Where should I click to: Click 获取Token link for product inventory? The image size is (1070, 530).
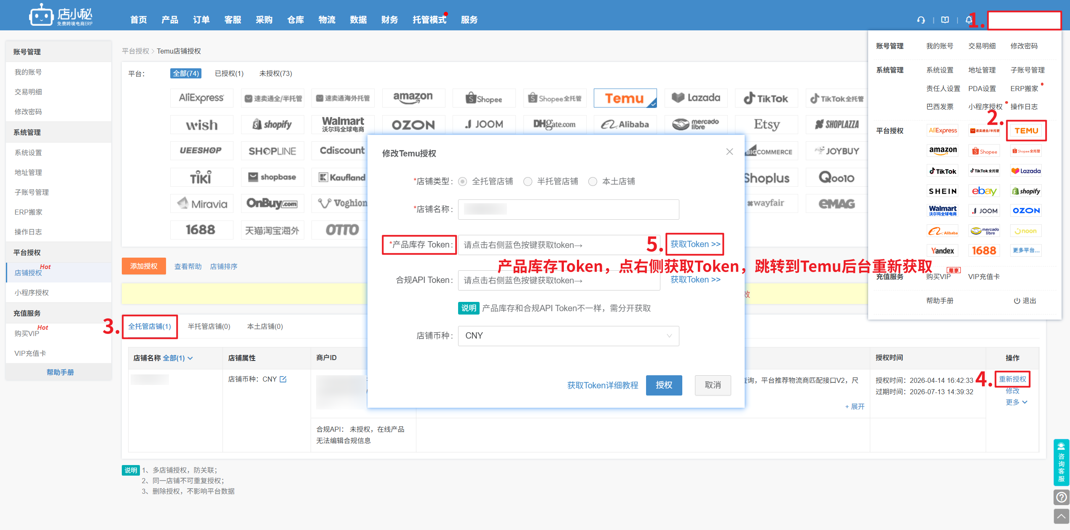[x=695, y=244]
